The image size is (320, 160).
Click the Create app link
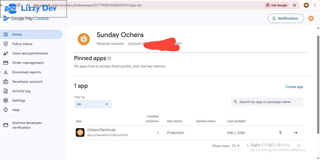[294, 87]
